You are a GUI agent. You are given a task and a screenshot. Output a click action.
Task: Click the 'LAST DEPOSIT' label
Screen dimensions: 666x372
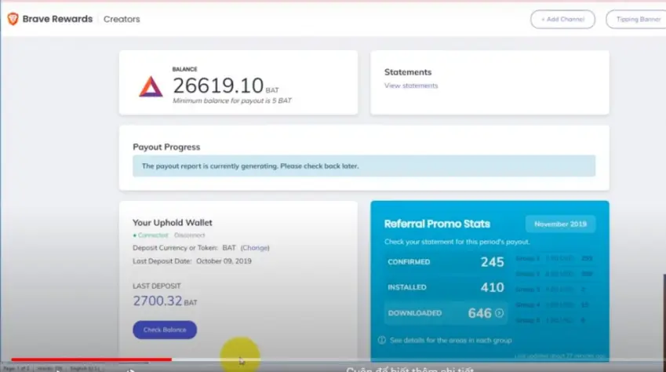coord(157,286)
